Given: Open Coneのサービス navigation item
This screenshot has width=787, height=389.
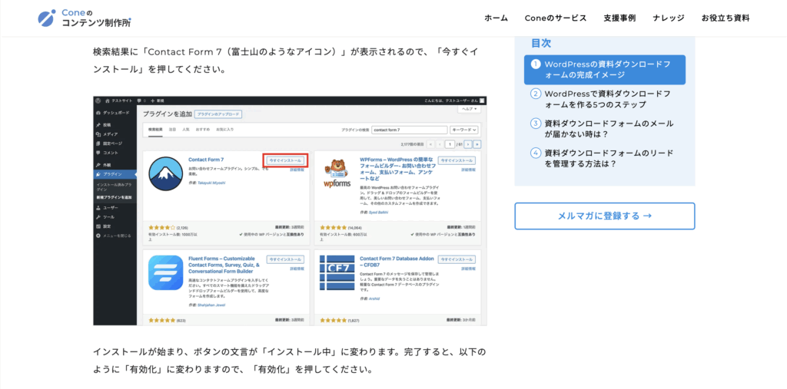Looking at the screenshot, I should 556,18.
